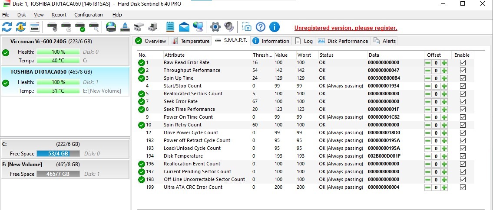This screenshot has height=210, width=493.
Task: Click the C: free space bar
Action: point(57,154)
